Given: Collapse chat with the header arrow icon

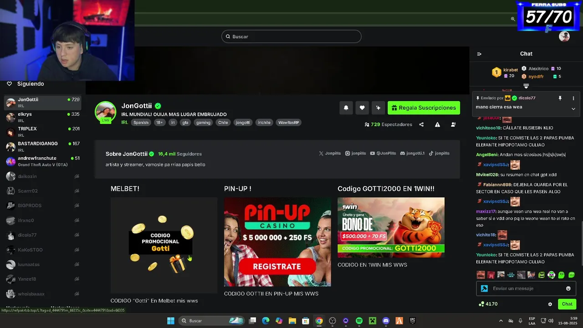Looking at the screenshot, I should [x=479, y=54].
